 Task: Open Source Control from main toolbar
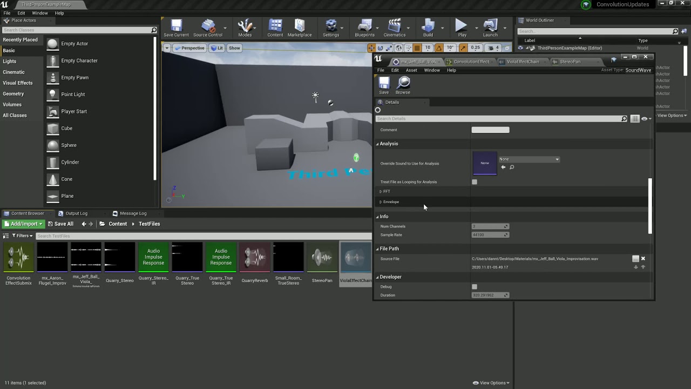coord(208,28)
